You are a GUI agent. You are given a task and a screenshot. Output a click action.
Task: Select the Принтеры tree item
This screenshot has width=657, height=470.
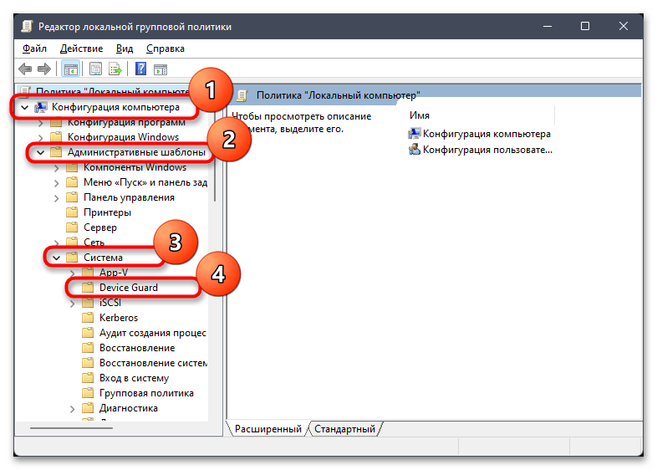click(x=107, y=212)
